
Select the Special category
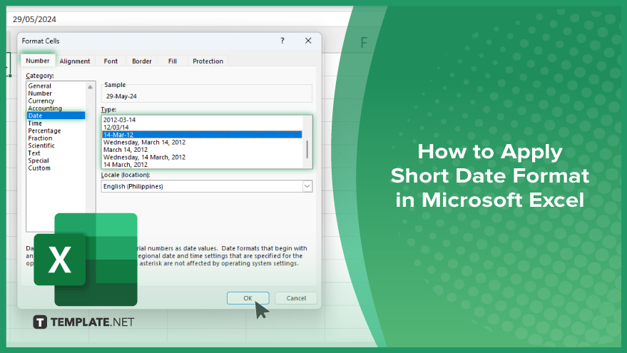[39, 160]
